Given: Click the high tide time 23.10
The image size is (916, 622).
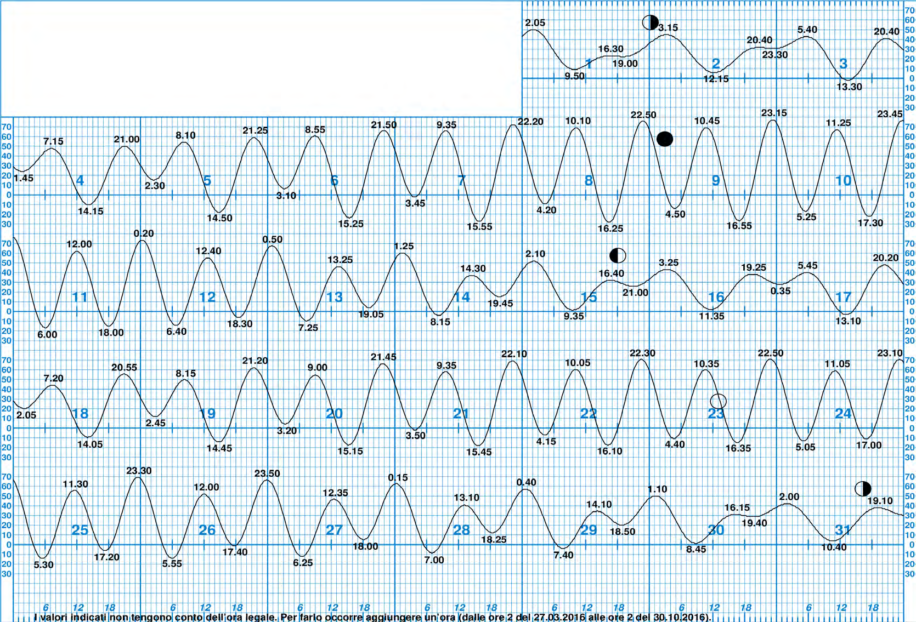Looking at the screenshot, I should (x=890, y=353).
